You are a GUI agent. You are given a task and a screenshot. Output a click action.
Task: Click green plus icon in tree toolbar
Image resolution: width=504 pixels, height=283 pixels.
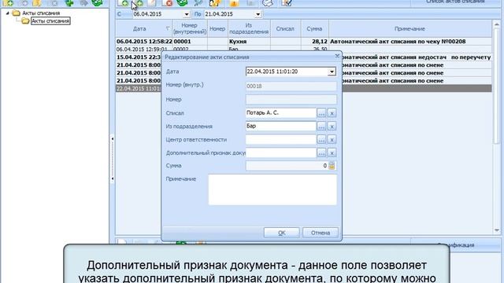point(69,3)
